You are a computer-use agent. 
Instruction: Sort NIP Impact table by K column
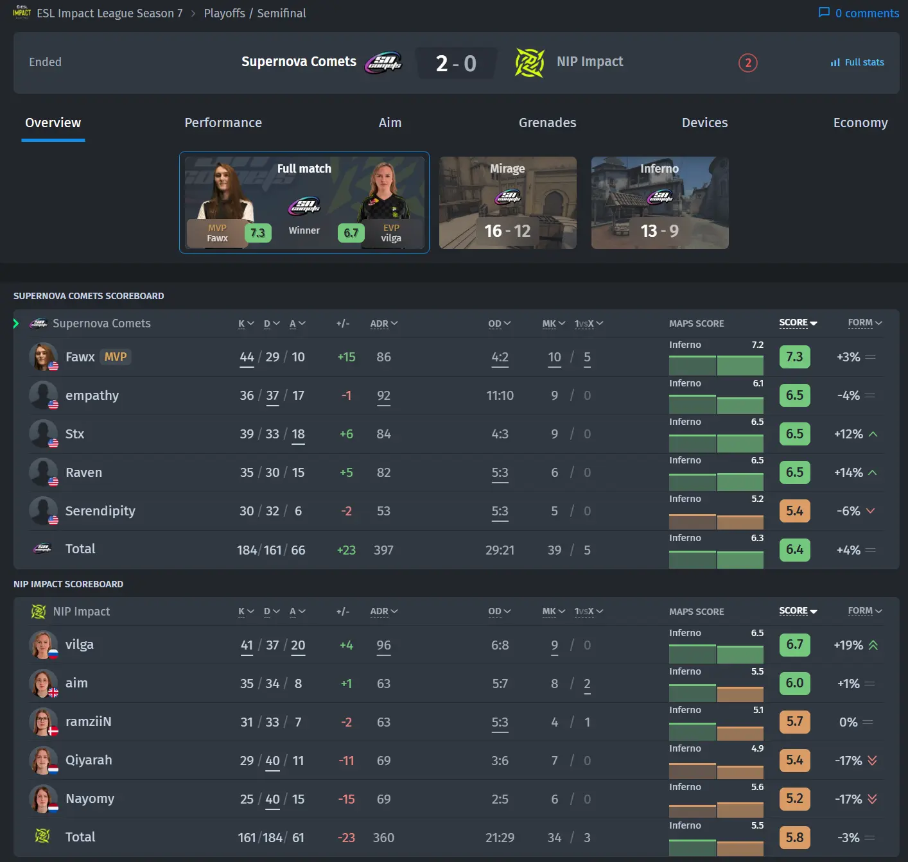pyautogui.click(x=246, y=612)
